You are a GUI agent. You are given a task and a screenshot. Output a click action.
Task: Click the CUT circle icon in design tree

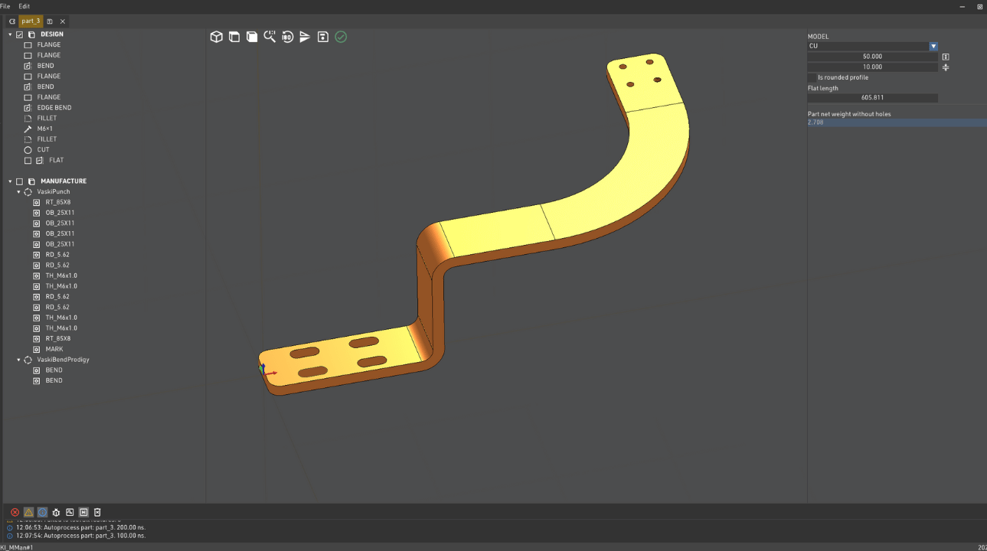coord(28,150)
